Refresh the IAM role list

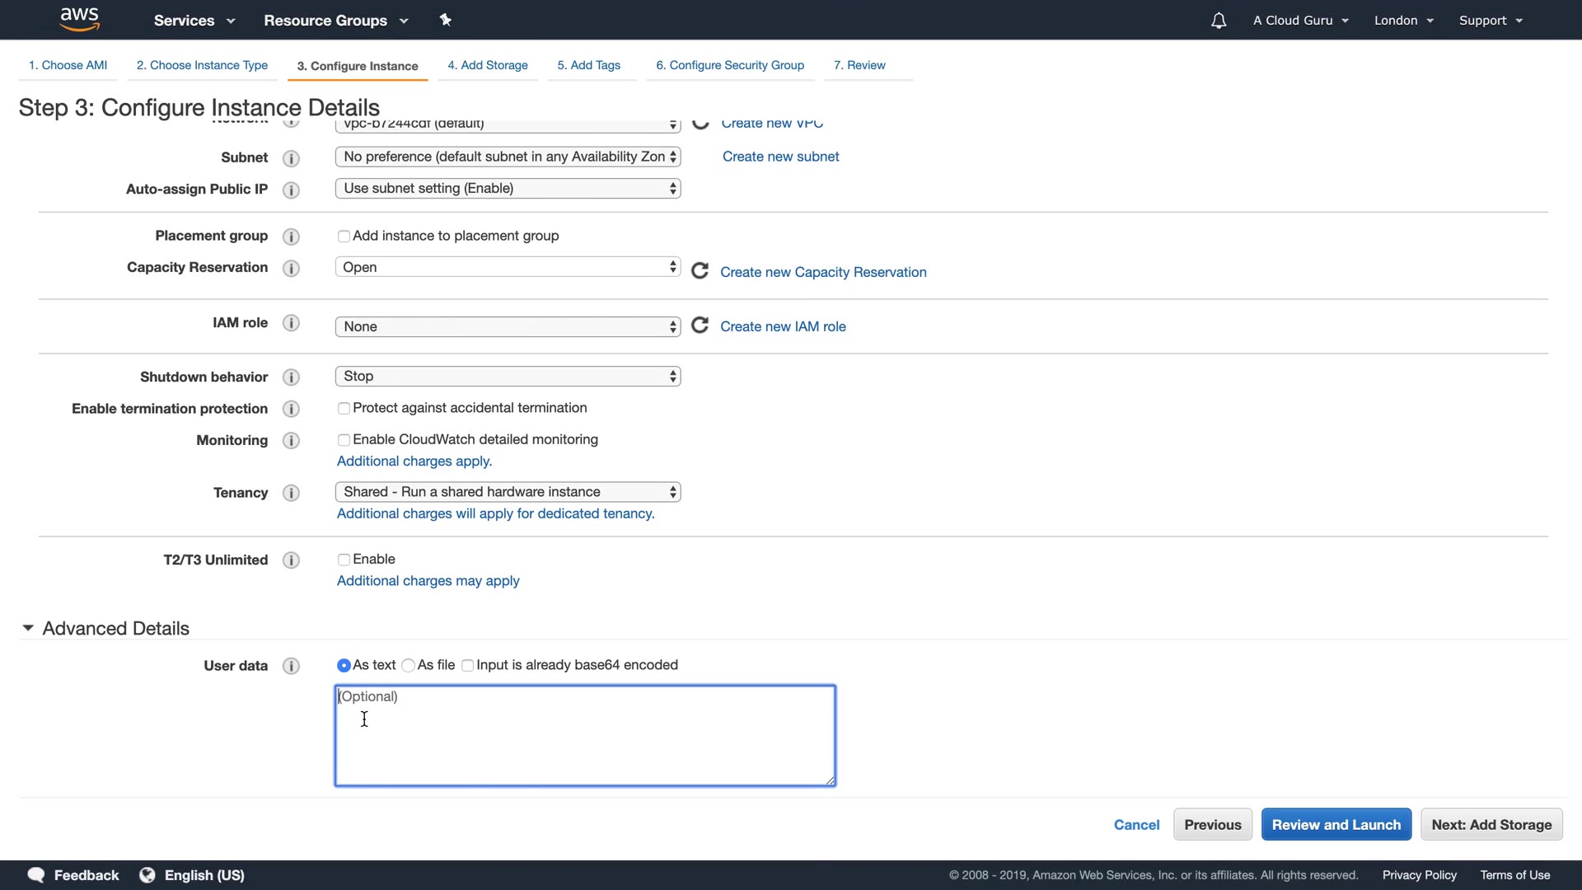click(x=700, y=326)
